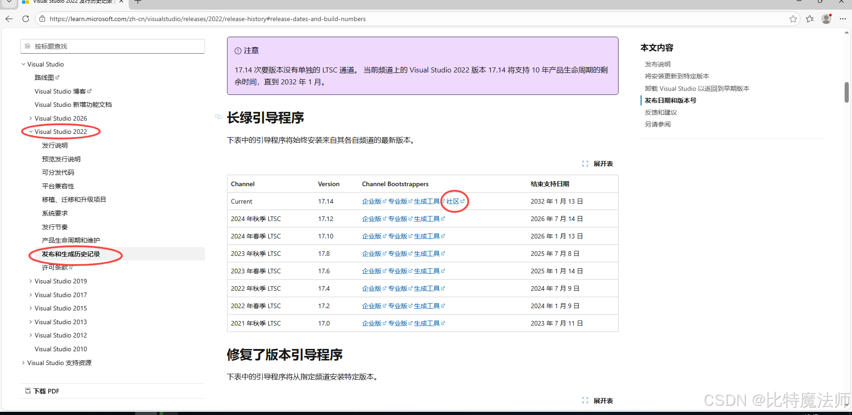Open the tab actions chevron menu
The image size is (852, 415).
pyautogui.click(x=9, y=2)
